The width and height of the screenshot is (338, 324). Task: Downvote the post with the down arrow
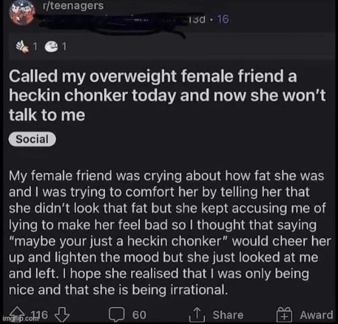(x=62, y=315)
